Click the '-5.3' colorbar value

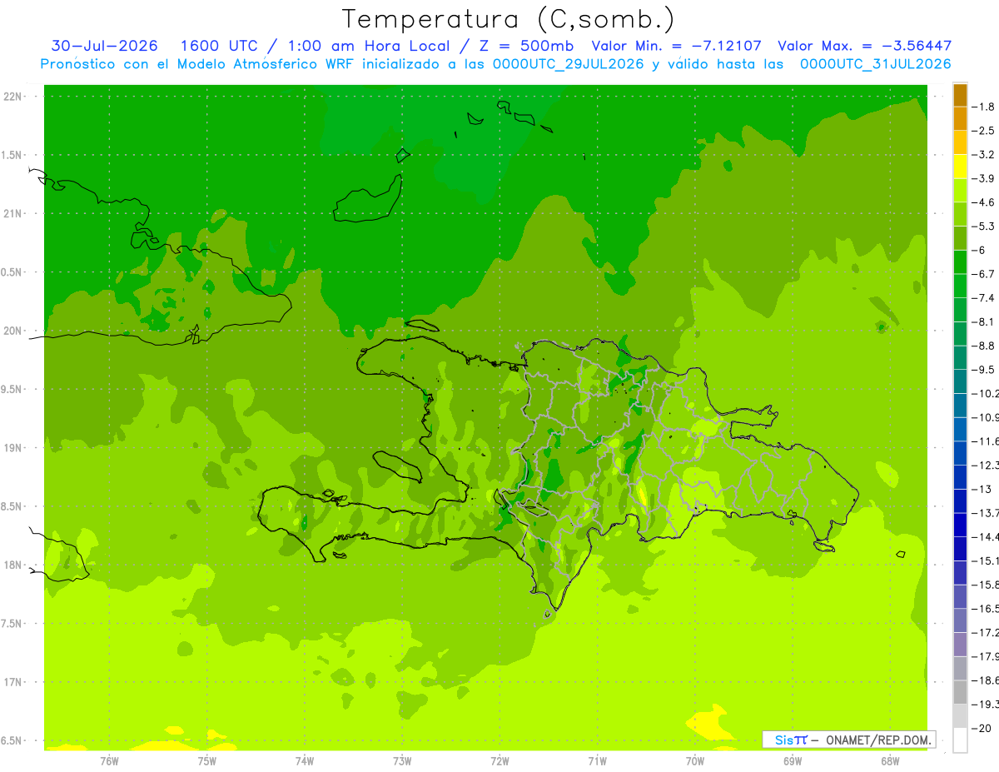[983, 227]
